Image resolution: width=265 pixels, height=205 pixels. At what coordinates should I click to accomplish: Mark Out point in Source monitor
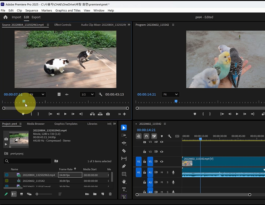pyautogui.click(x=38, y=114)
